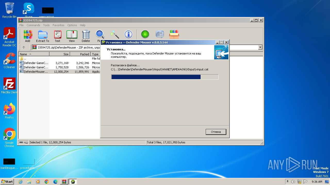The height and width of the screenshot is (185, 330).
Task: Open the Help menu
Action: tap(82, 25)
